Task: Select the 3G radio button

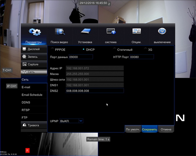Action: (145, 49)
